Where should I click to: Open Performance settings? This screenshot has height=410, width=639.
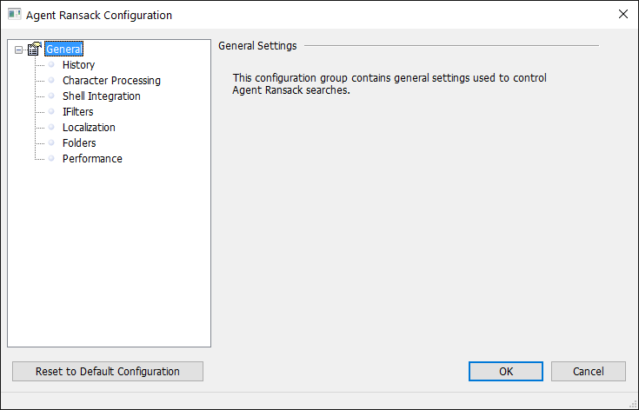click(92, 158)
